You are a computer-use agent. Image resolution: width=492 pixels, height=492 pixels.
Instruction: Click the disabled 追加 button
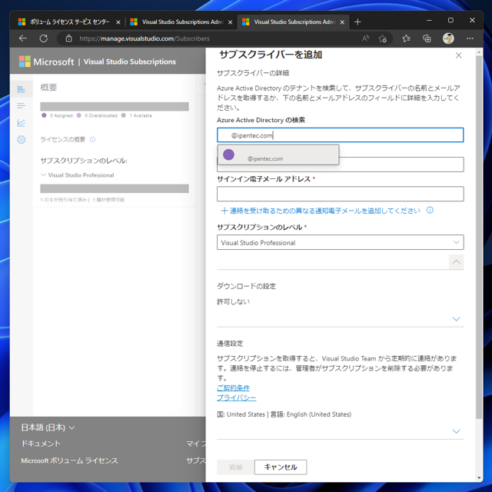tap(235, 467)
